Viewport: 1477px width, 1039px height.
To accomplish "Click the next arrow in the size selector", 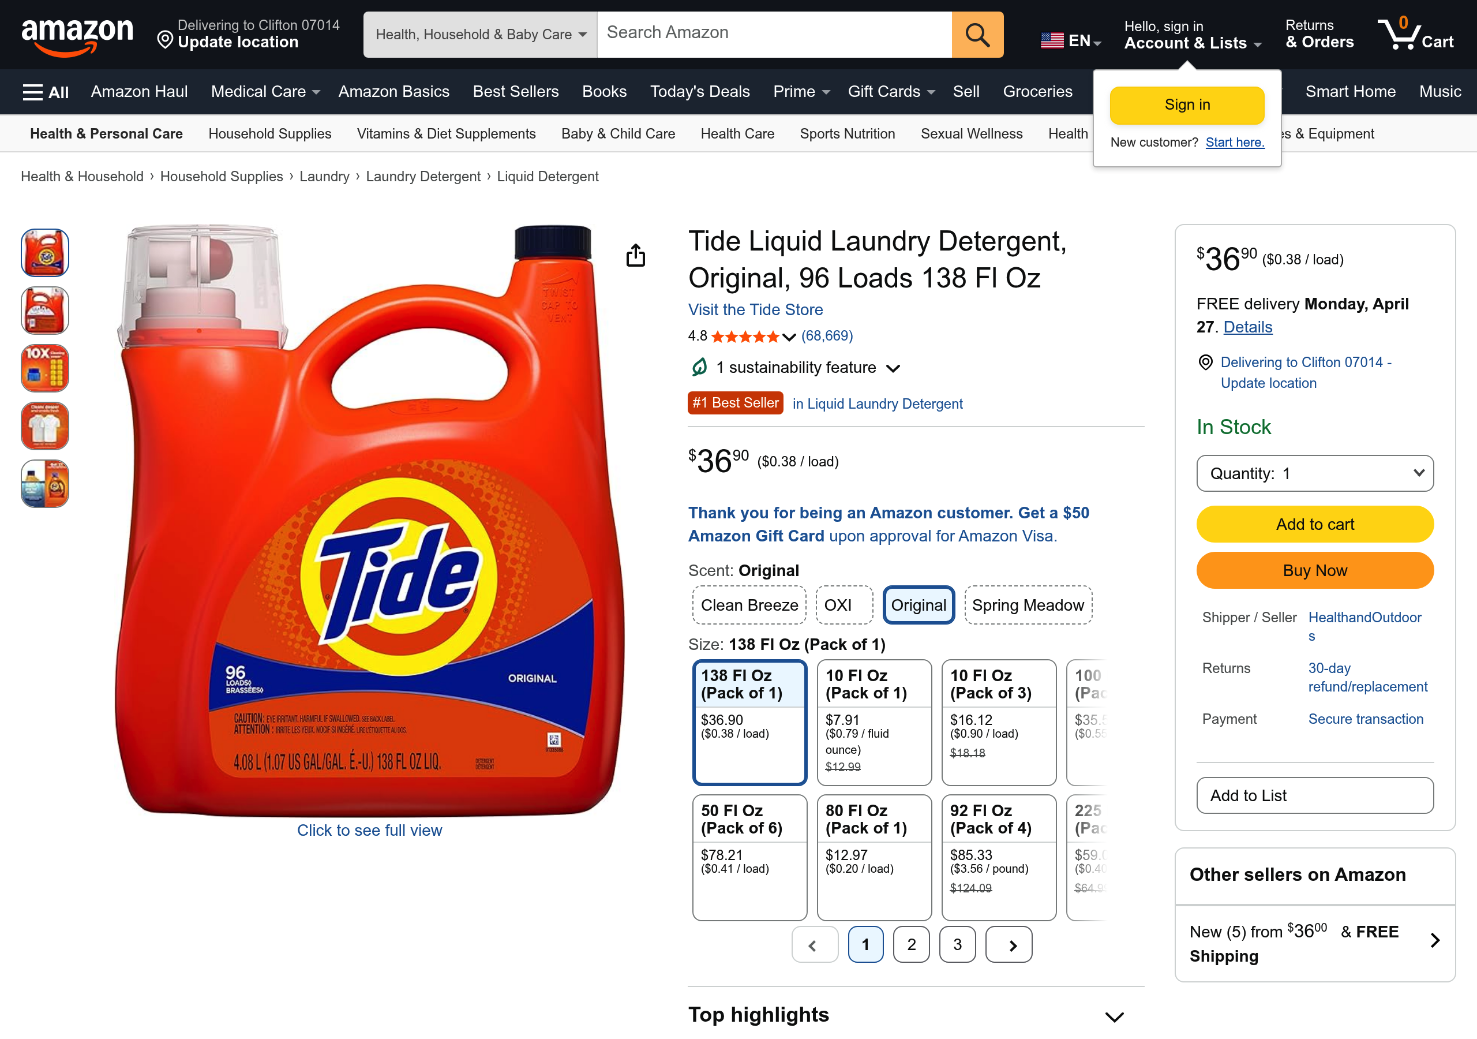I will [1009, 944].
